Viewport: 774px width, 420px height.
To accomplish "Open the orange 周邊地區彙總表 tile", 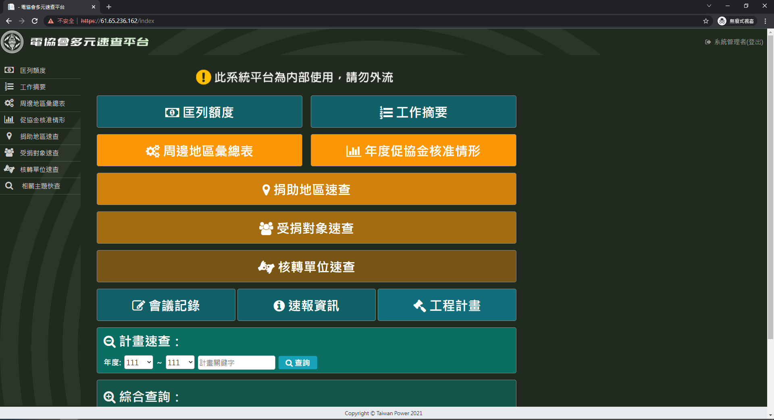I will click(200, 150).
